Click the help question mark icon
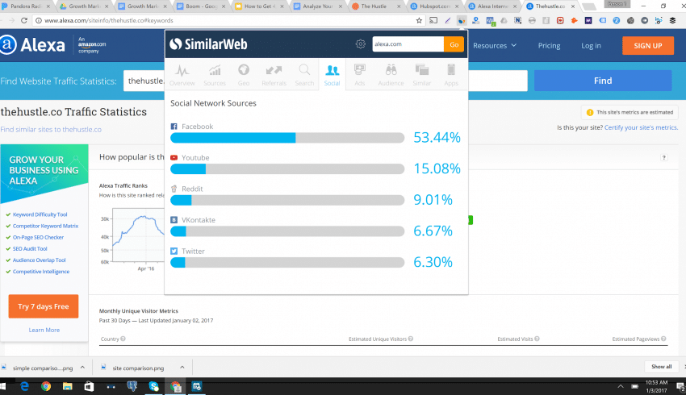 point(663,157)
